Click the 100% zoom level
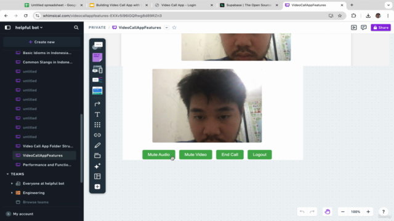This screenshot has height=221, width=394. 356,212
